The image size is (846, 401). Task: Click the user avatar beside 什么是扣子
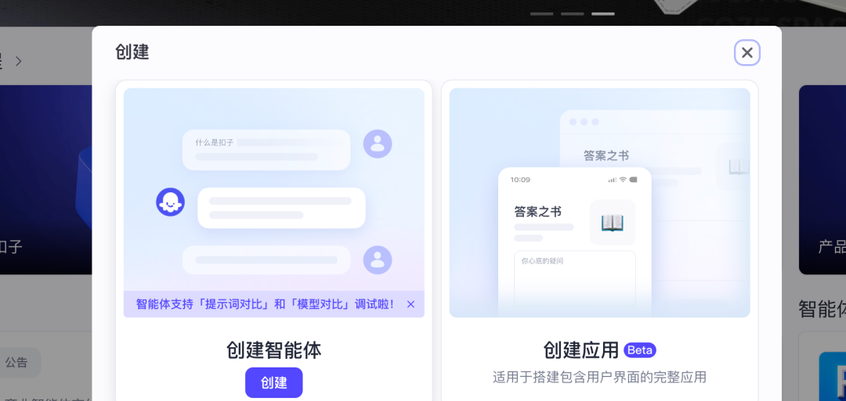[x=378, y=144]
